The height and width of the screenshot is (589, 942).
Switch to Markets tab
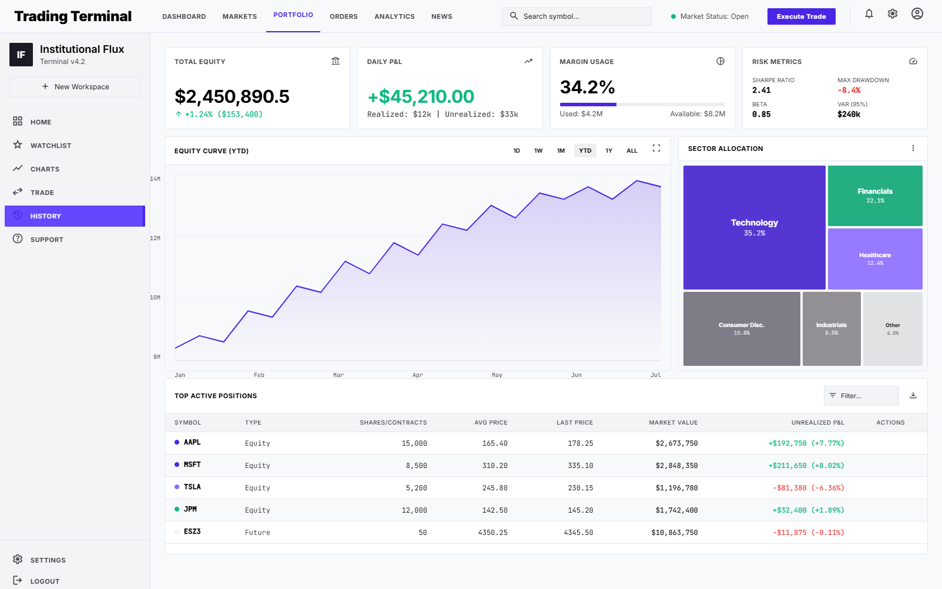pyautogui.click(x=240, y=16)
